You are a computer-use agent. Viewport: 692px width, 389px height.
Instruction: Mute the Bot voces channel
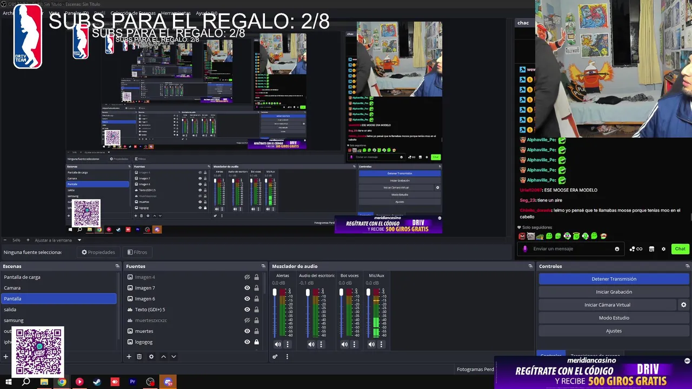click(x=345, y=344)
